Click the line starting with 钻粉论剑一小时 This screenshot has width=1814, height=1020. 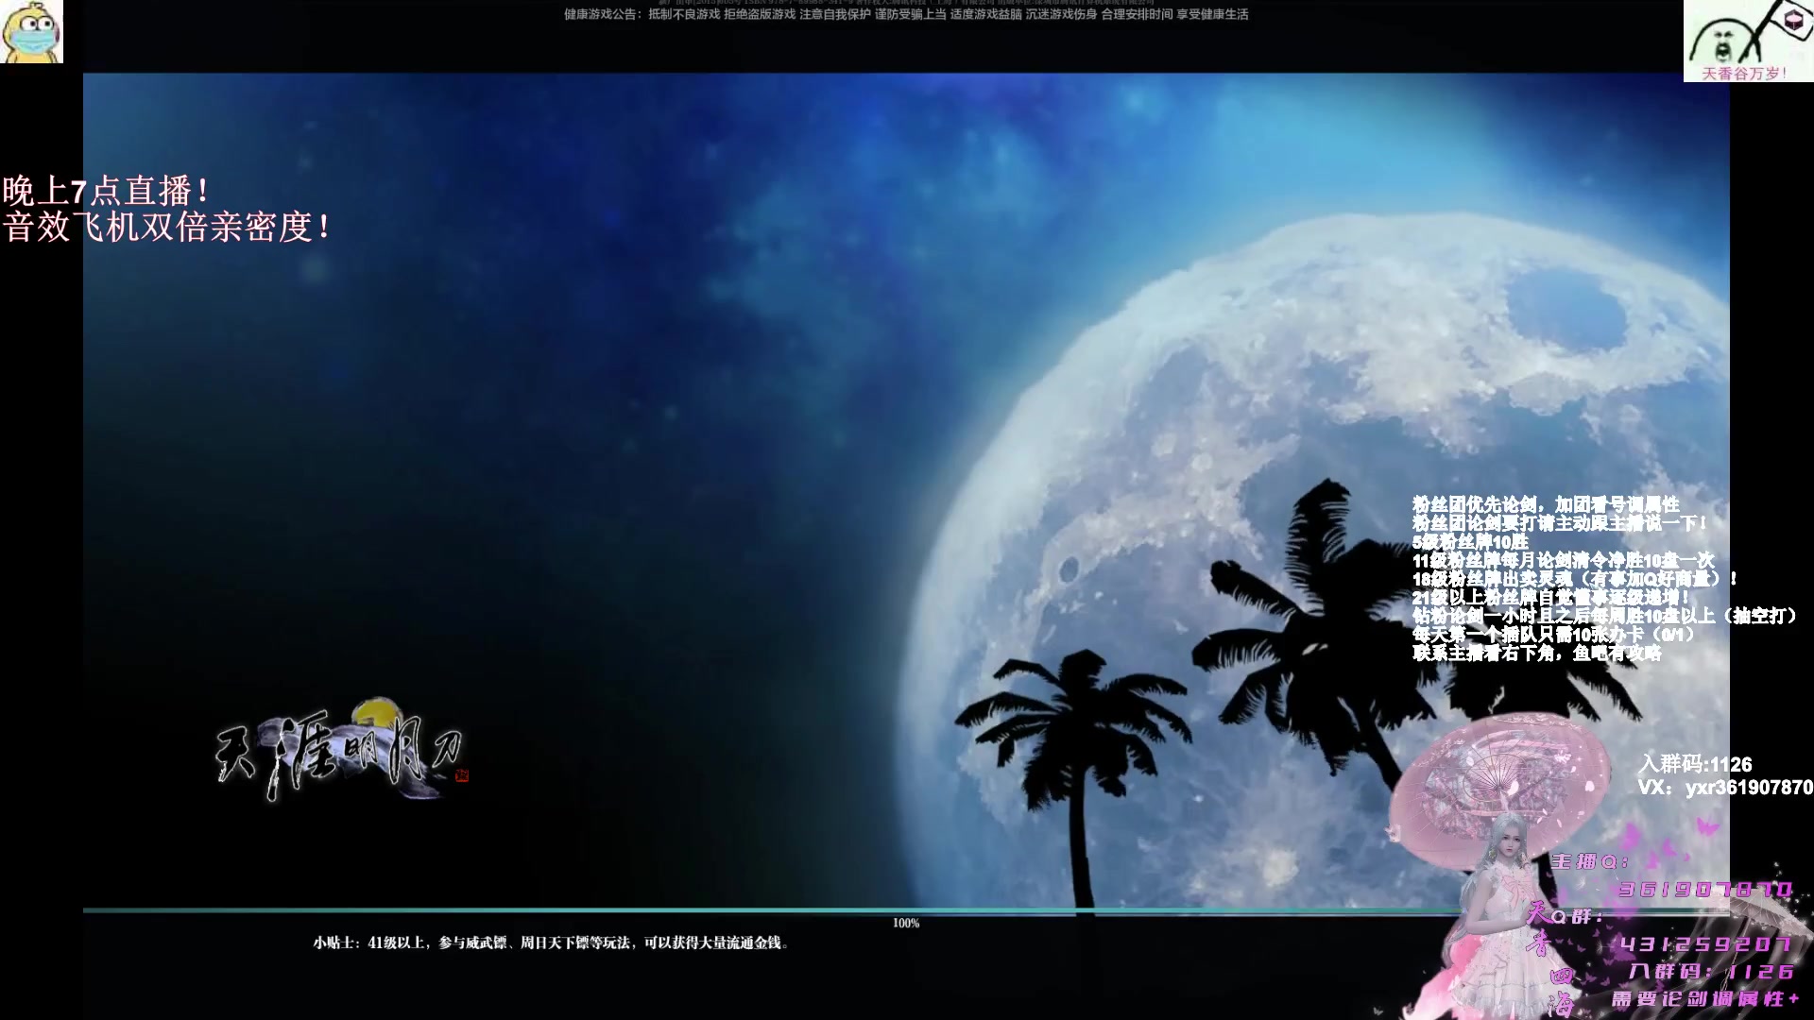pos(1605,616)
